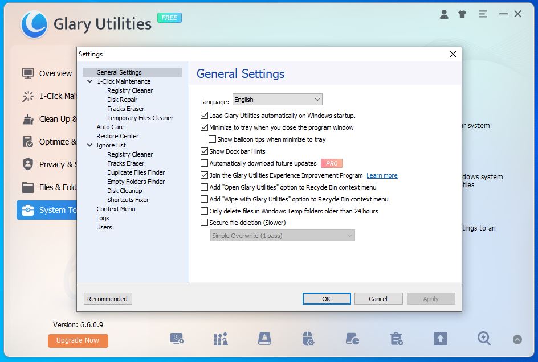Open the lightning magnifier search dock icon
The height and width of the screenshot is (362, 538).
click(484, 339)
